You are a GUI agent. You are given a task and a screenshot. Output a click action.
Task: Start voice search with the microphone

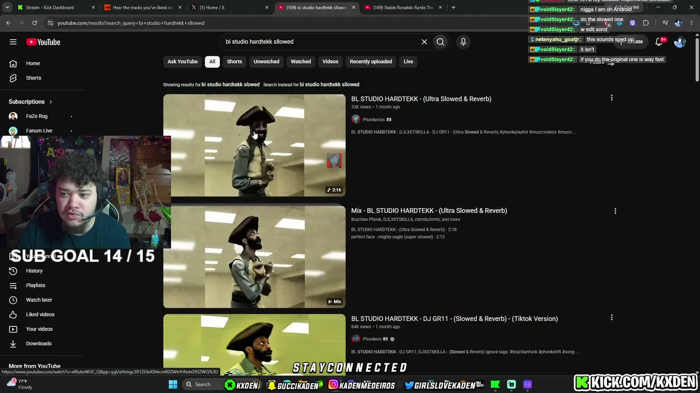[463, 41]
